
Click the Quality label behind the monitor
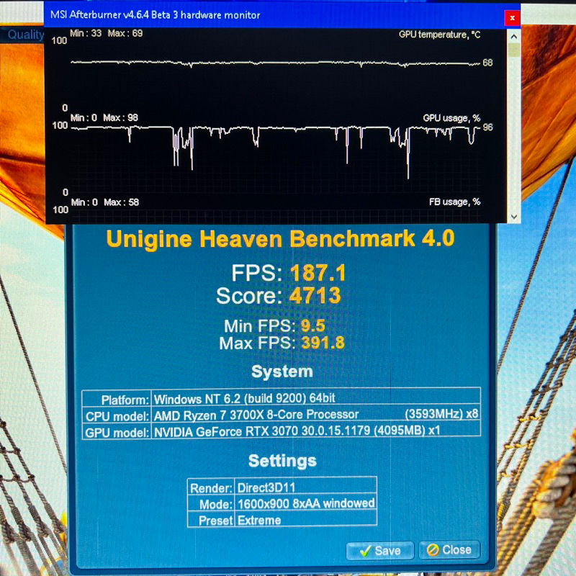(x=25, y=35)
